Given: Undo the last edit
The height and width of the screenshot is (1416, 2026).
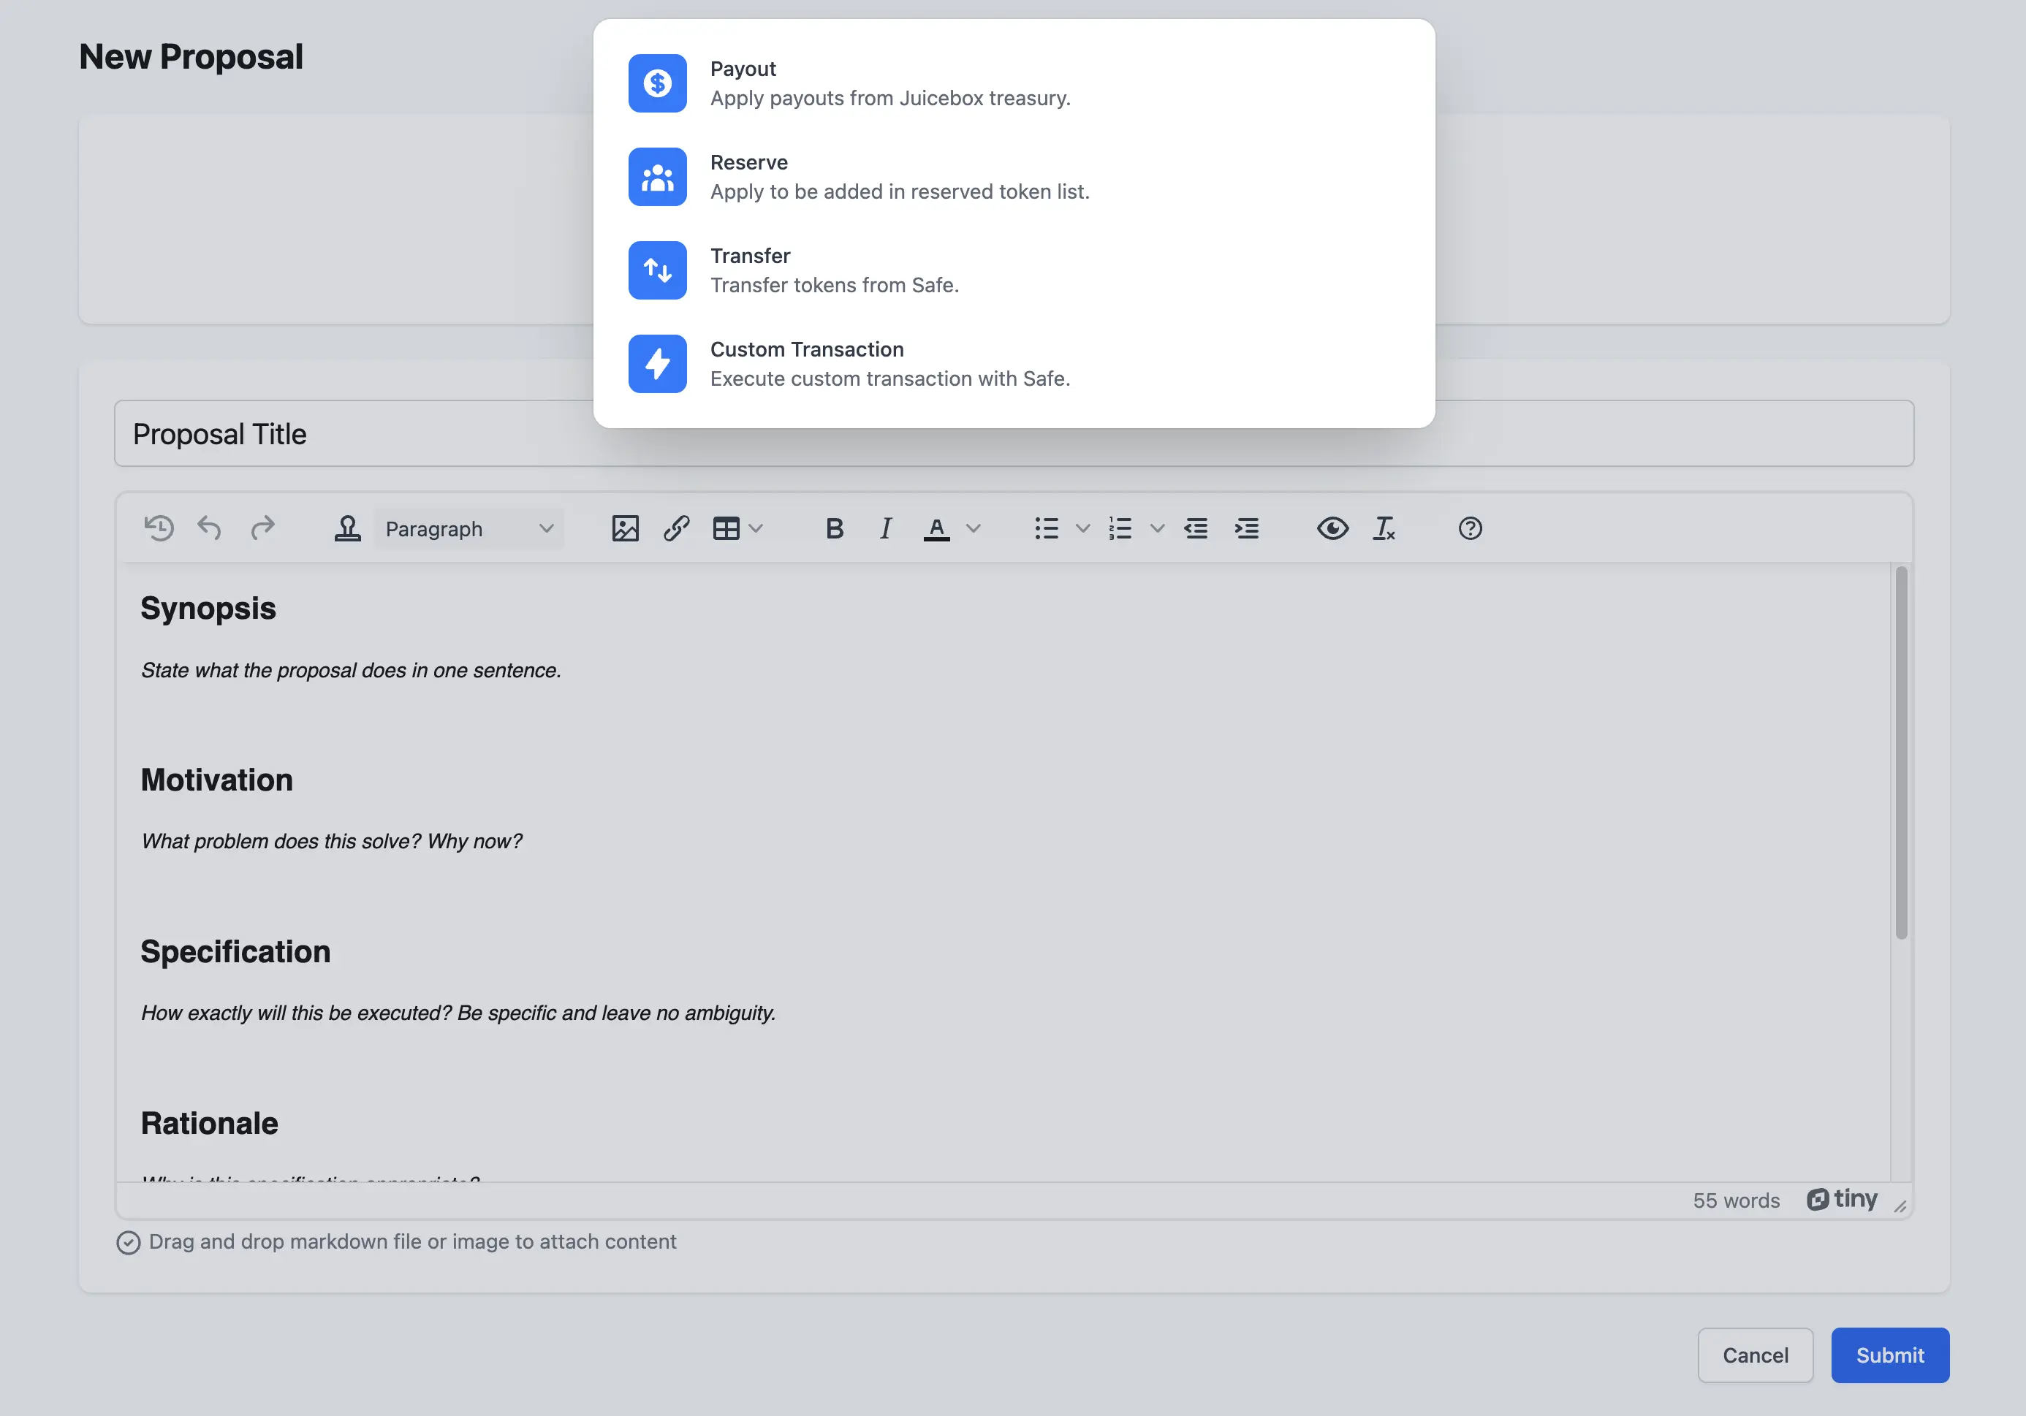Looking at the screenshot, I should pyautogui.click(x=209, y=528).
